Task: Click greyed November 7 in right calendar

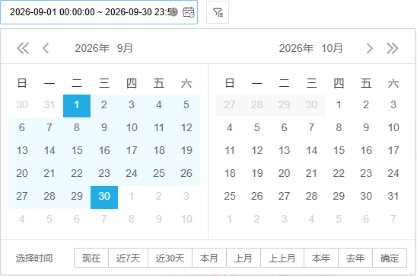Action: coord(393,220)
